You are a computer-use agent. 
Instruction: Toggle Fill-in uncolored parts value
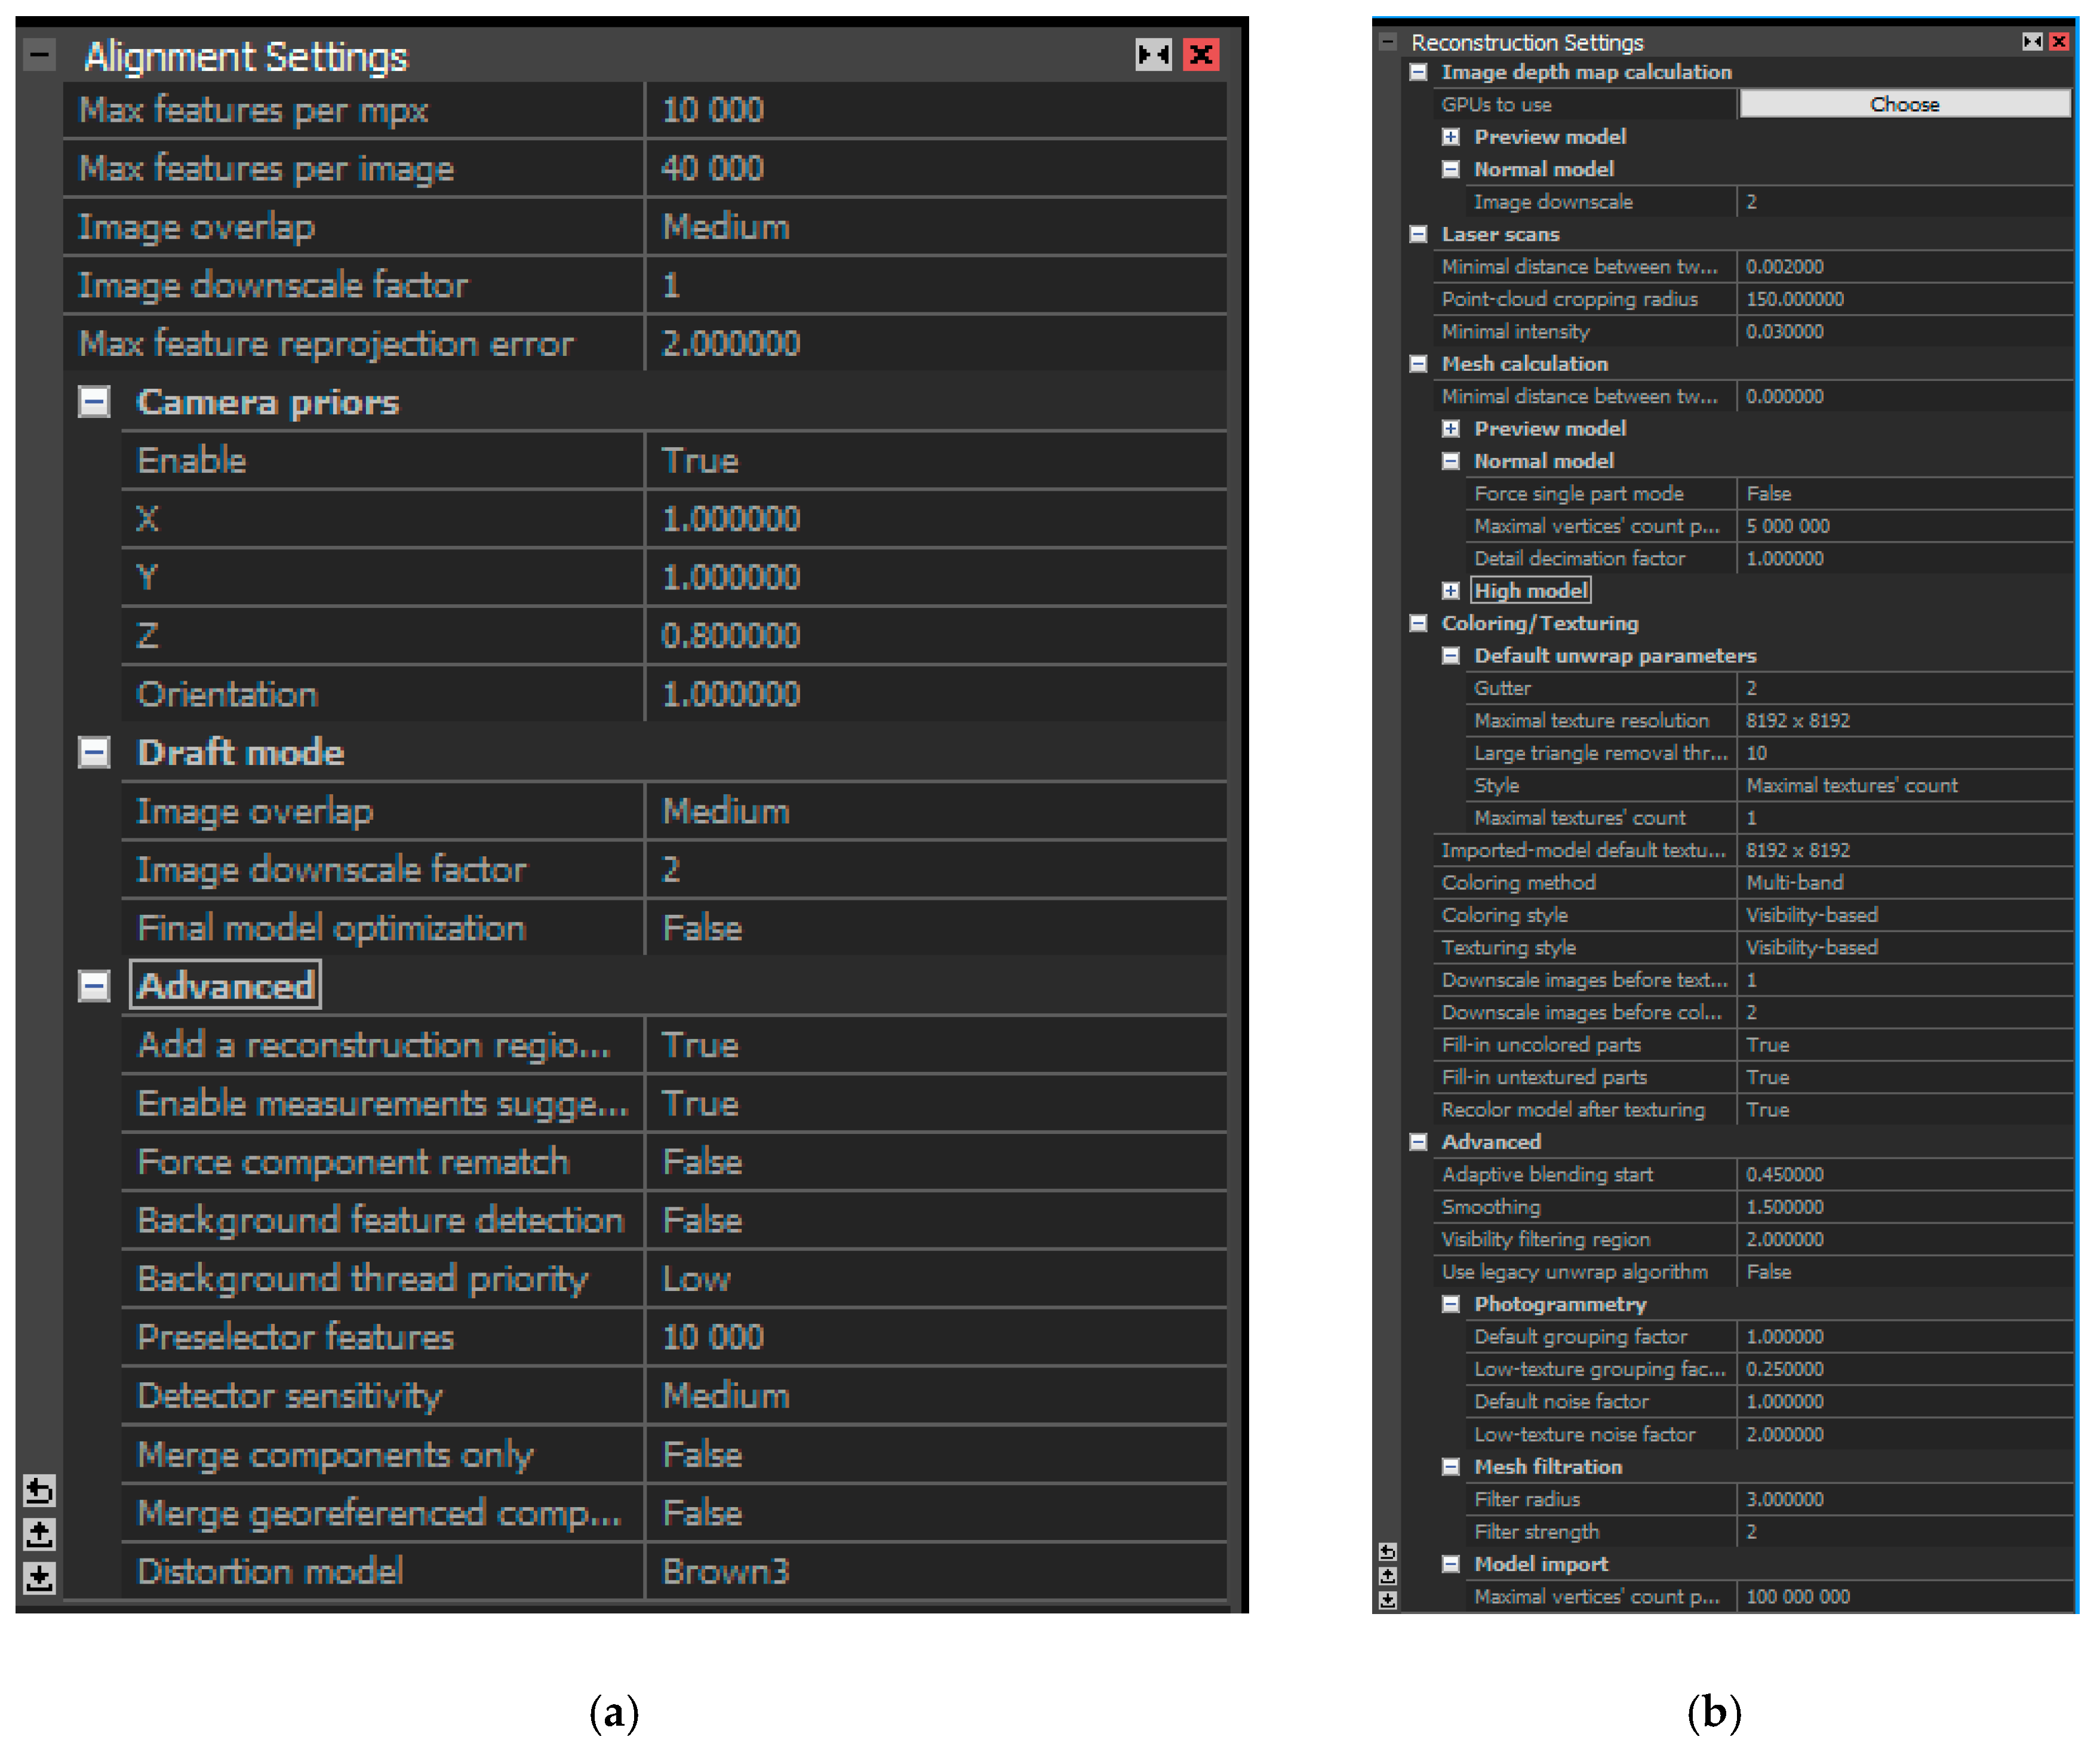point(1905,1045)
